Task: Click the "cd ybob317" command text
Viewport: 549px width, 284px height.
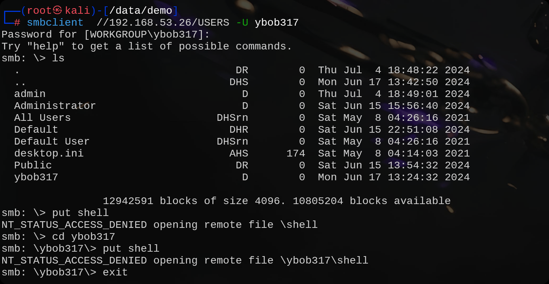Action: pyautogui.click(x=83, y=237)
